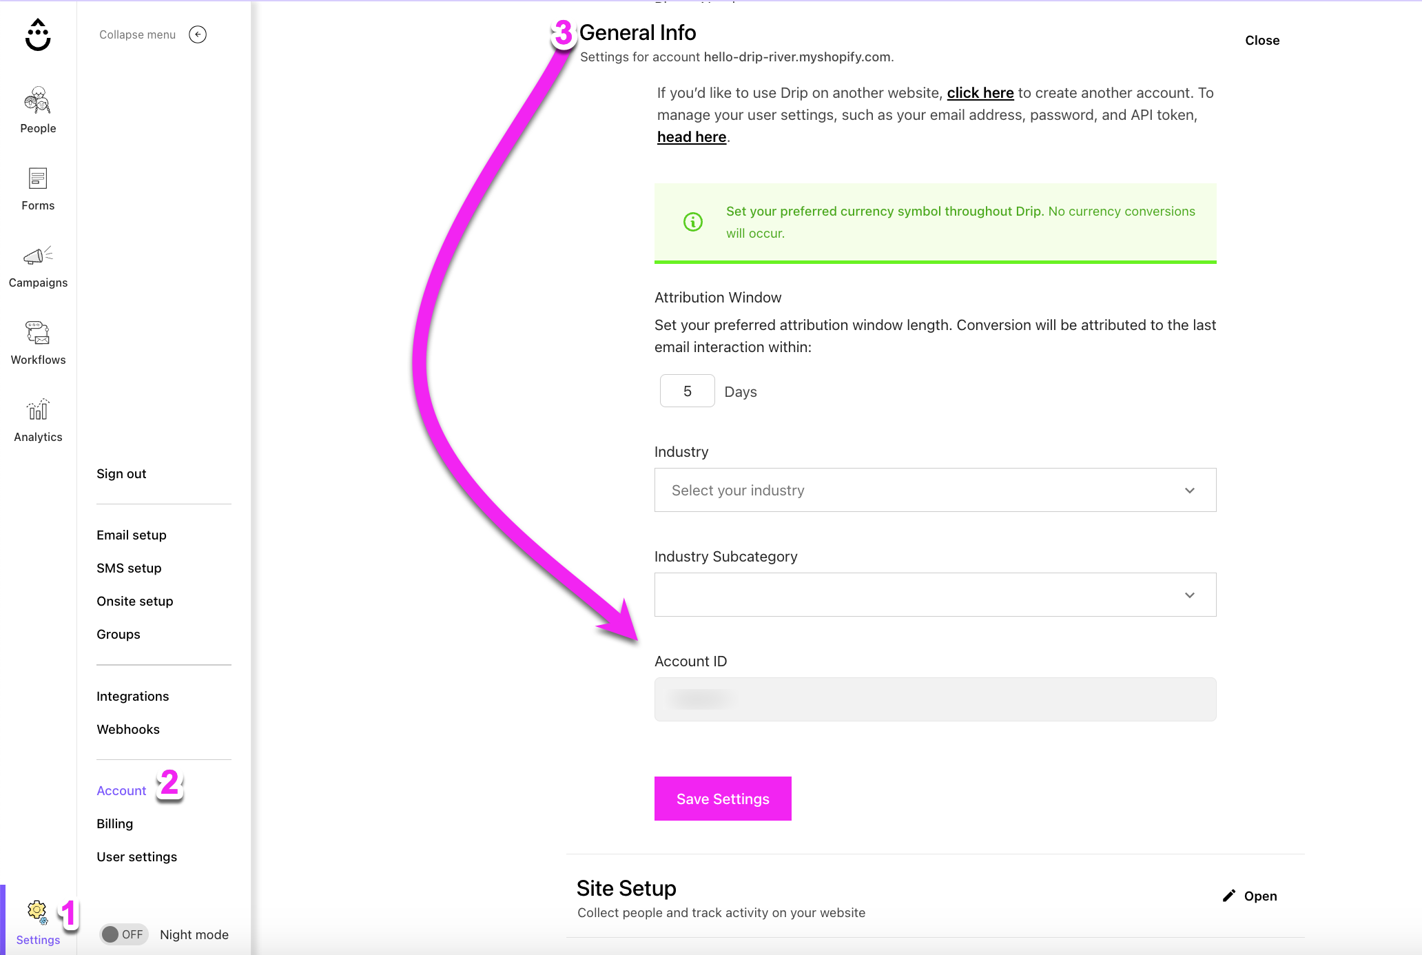
Task: Click the pencil icon beside Site Setup Open
Action: [1229, 895]
